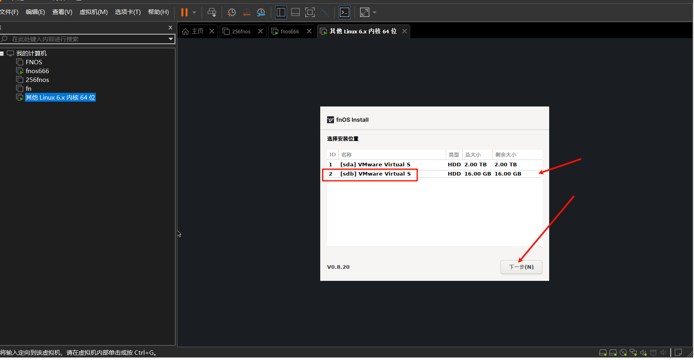The image size is (694, 360).
Task: Click the ID column header
Action: click(x=333, y=155)
